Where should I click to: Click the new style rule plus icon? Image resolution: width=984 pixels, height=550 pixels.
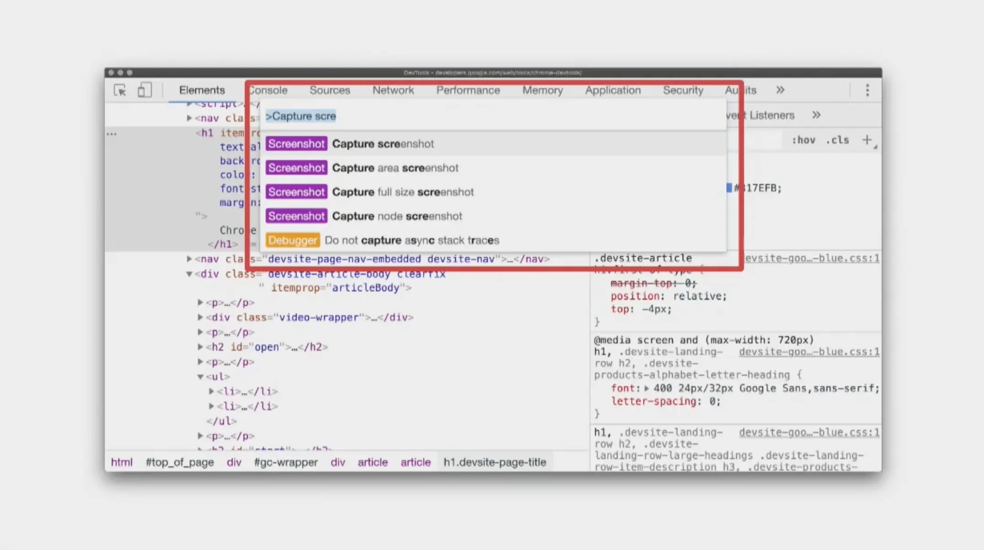[867, 140]
